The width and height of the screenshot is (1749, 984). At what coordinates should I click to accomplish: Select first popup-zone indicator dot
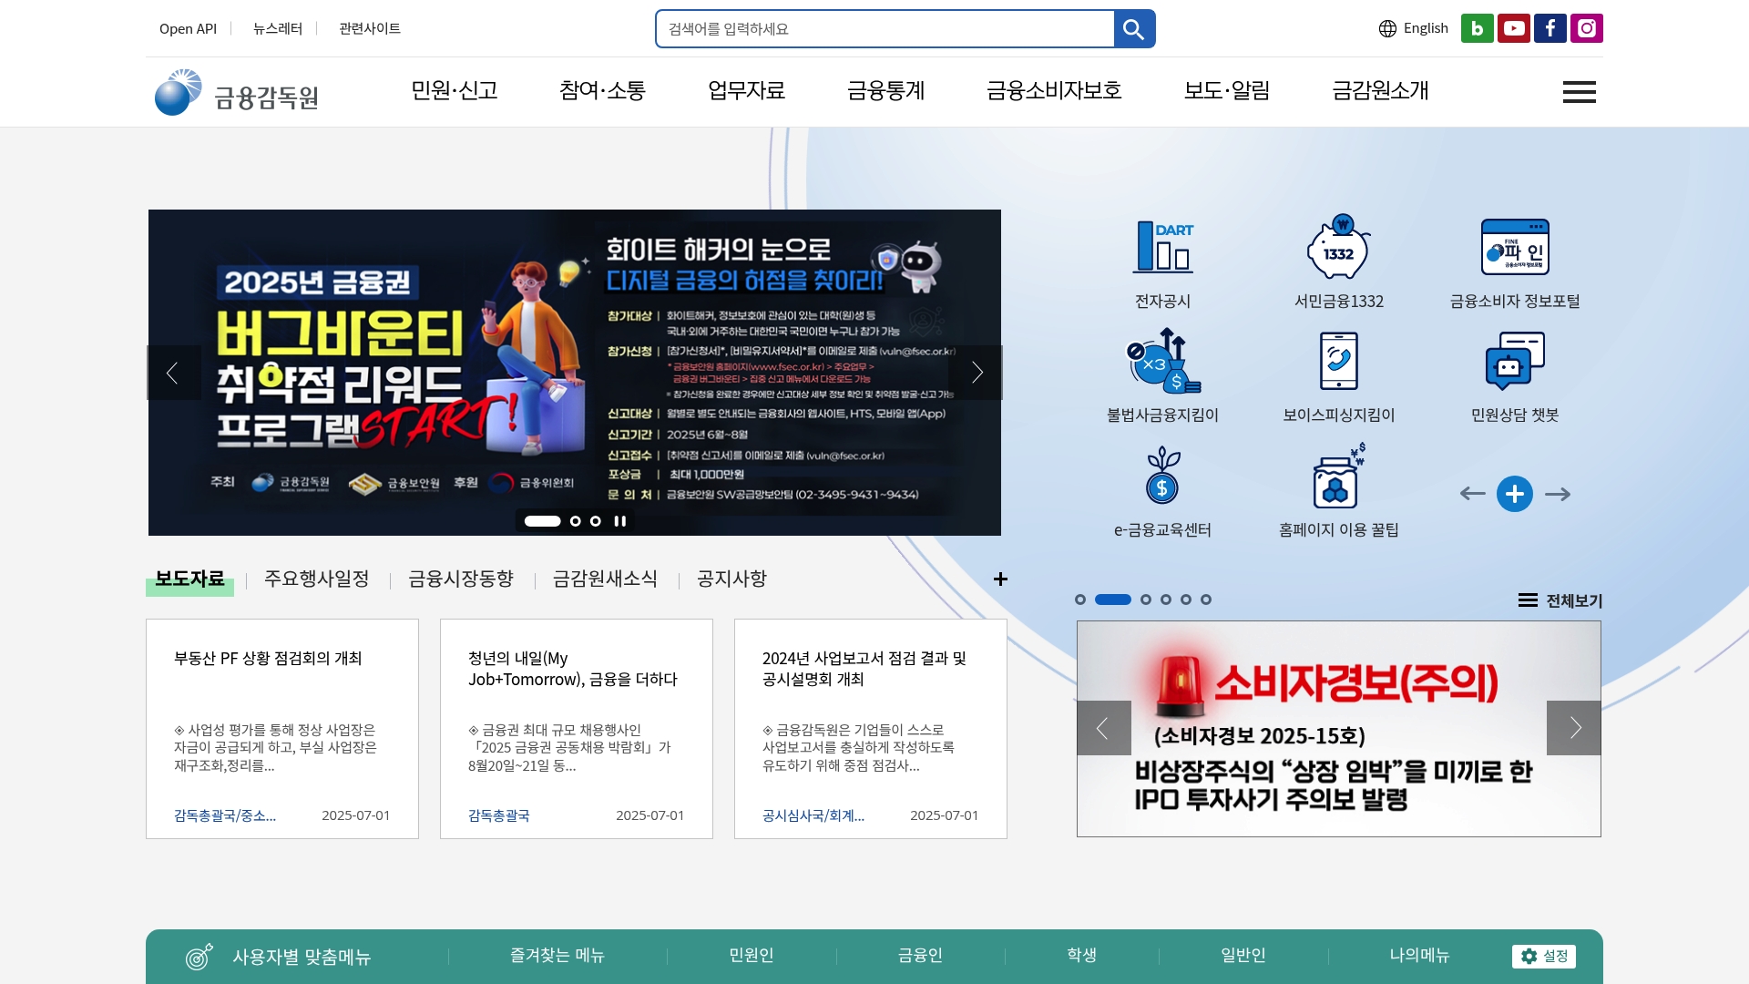pos(1080,600)
